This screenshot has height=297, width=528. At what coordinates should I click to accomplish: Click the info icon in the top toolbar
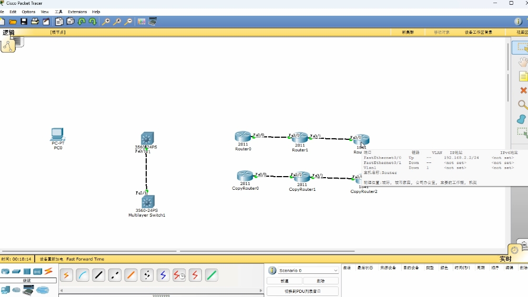click(x=518, y=22)
